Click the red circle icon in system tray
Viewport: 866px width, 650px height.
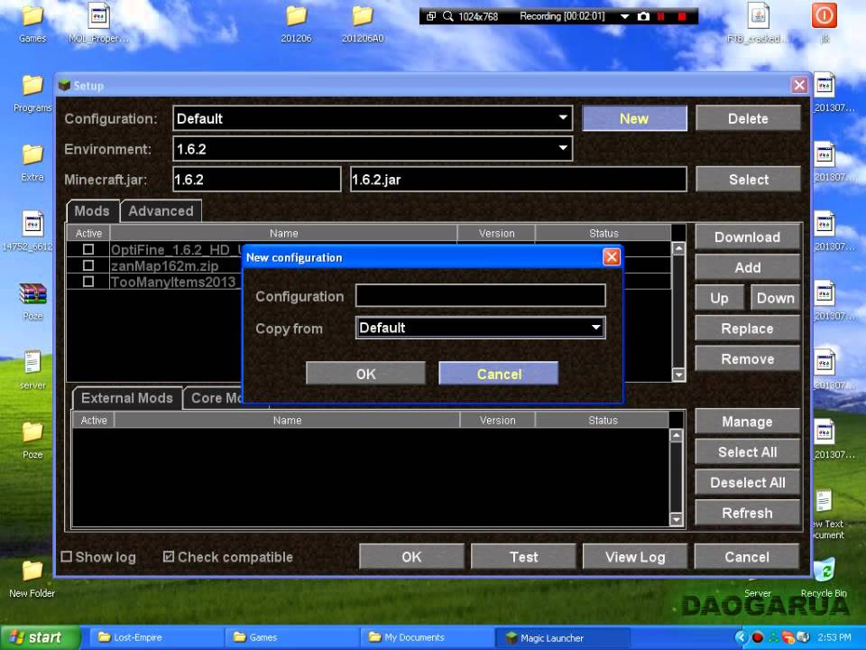(x=758, y=637)
